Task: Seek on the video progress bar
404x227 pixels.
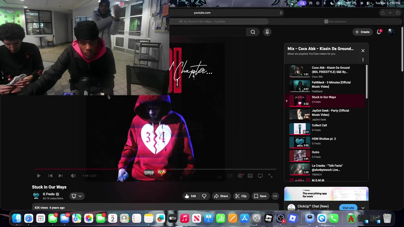Action: coord(155,169)
